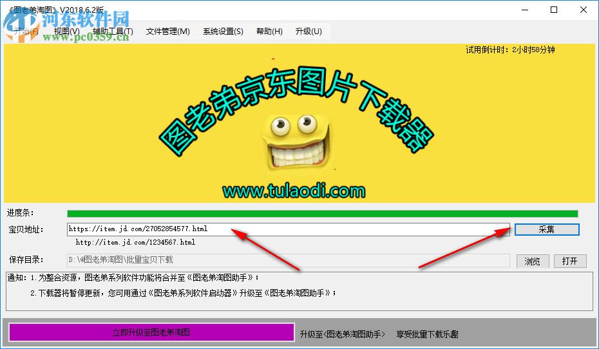Maximize the application window

pos(554,10)
